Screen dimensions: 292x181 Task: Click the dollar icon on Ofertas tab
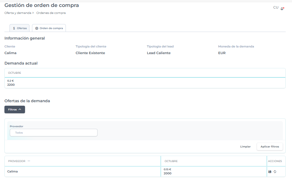tap(14, 28)
